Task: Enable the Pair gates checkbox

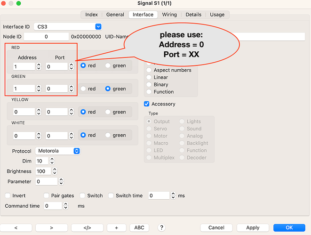Action: (47, 195)
